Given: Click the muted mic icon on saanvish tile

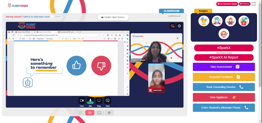Looking at the screenshot, I should tap(150, 90).
